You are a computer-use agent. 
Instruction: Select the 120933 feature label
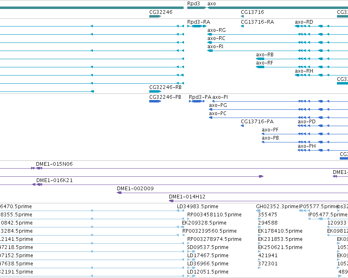337,223
